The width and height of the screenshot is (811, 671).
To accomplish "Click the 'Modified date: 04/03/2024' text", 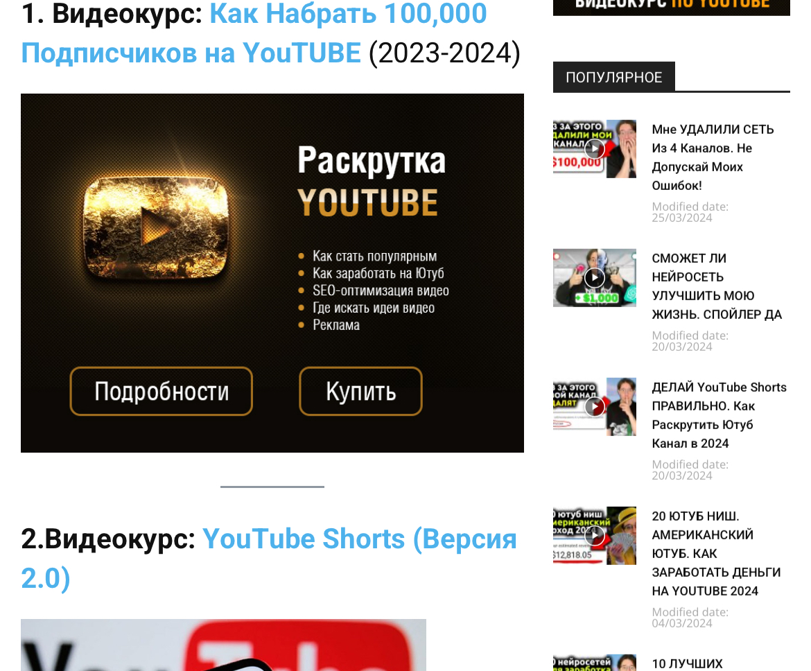I will point(690,618).
